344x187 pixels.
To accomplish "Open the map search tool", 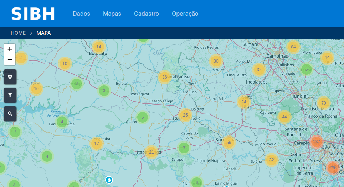I will click(10, 114).
